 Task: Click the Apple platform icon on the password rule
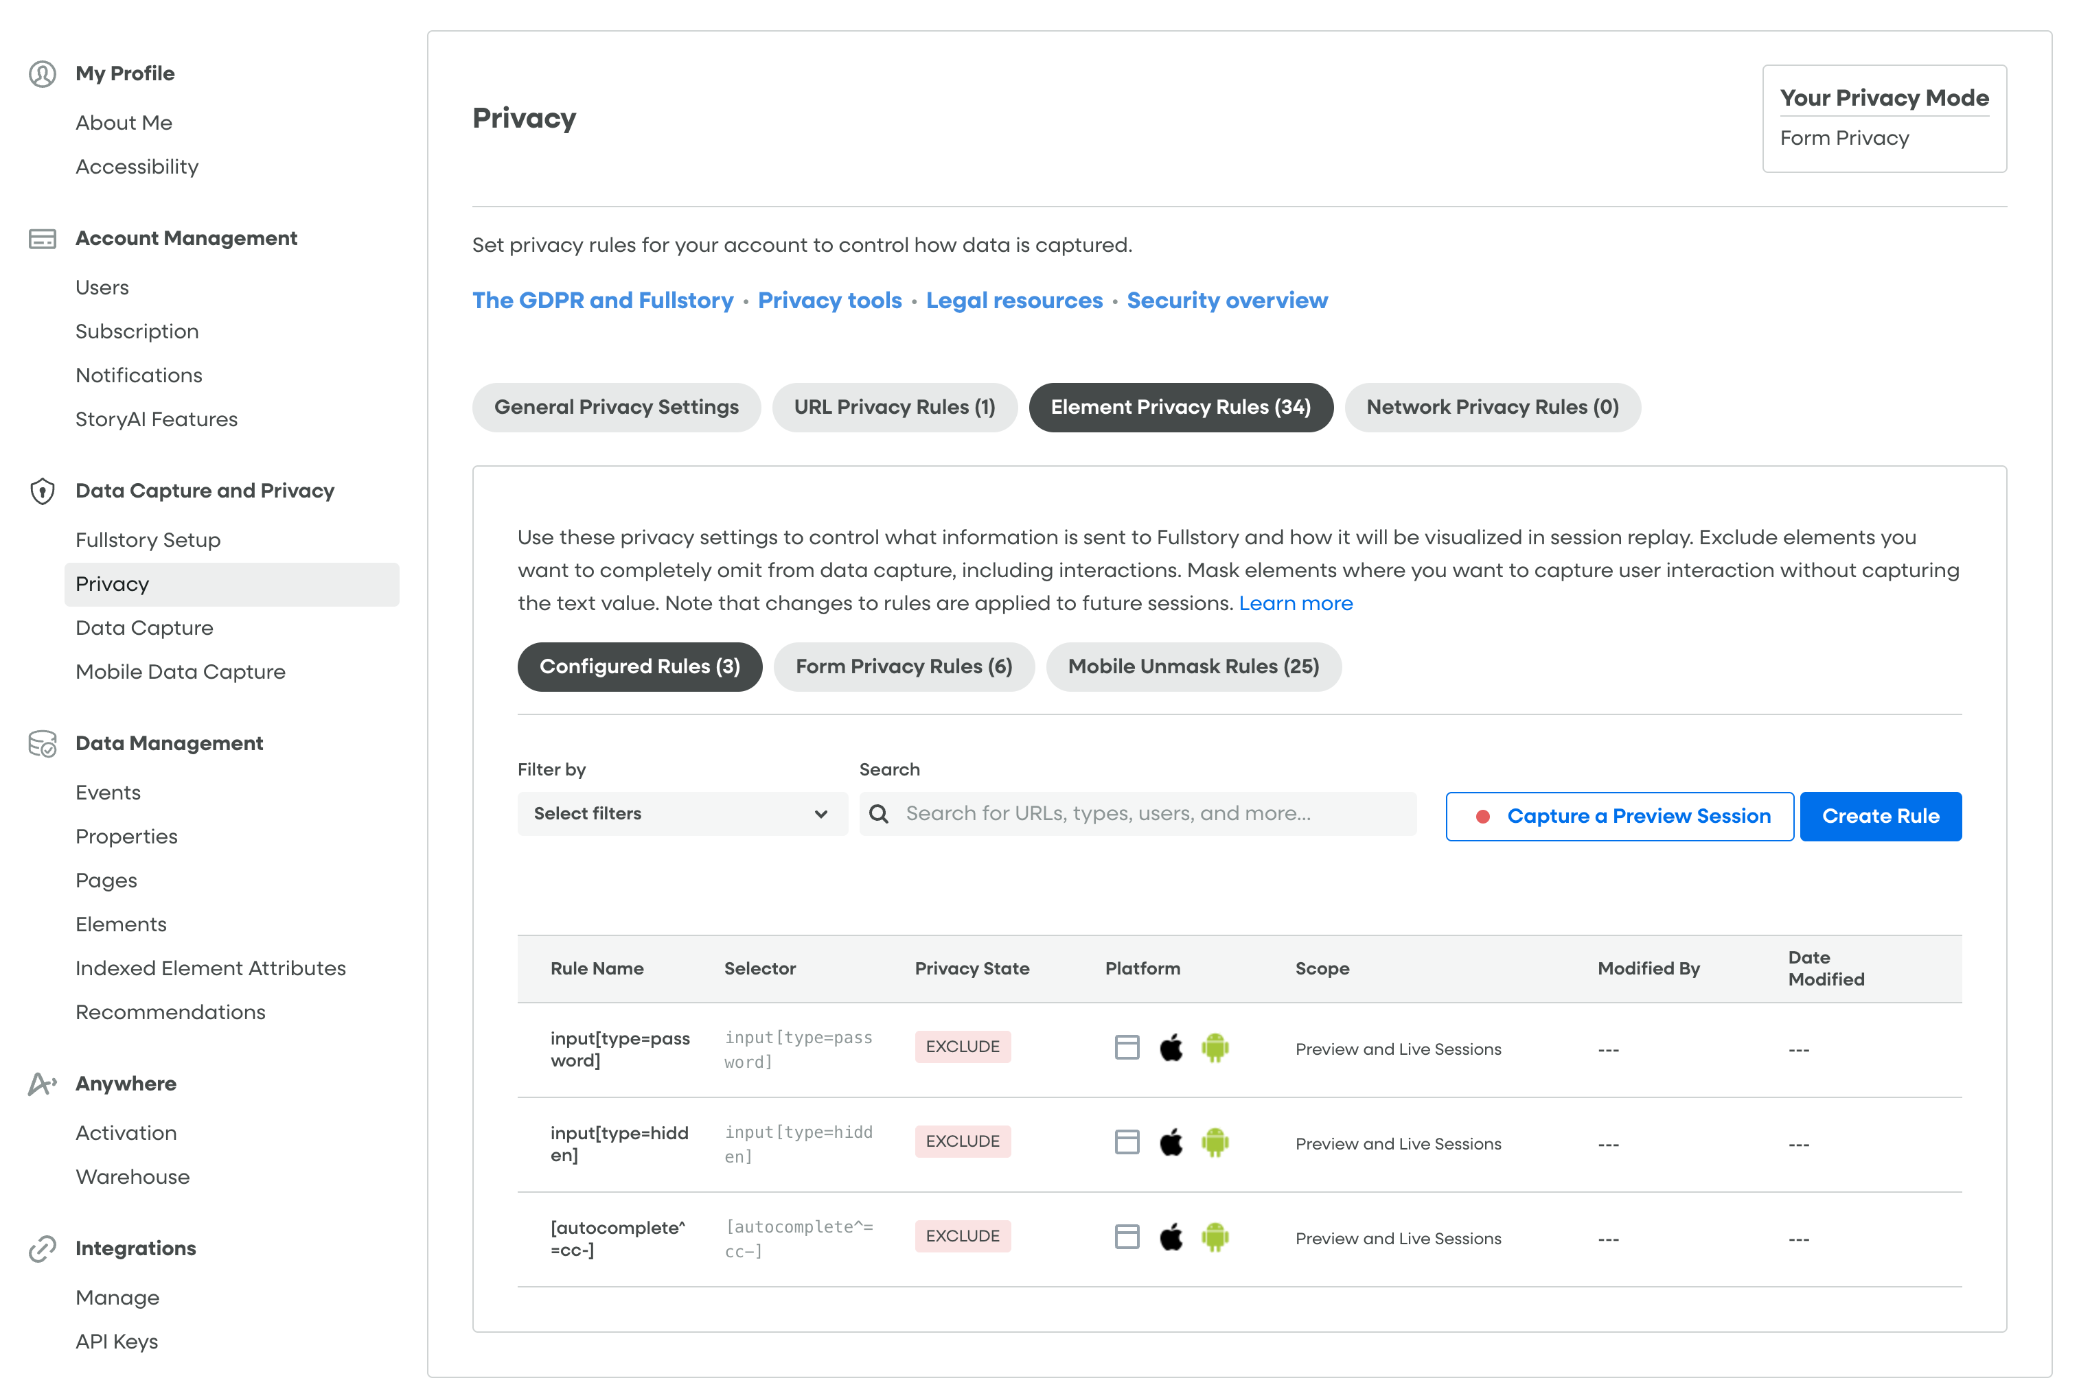tap(1171, 1047)
